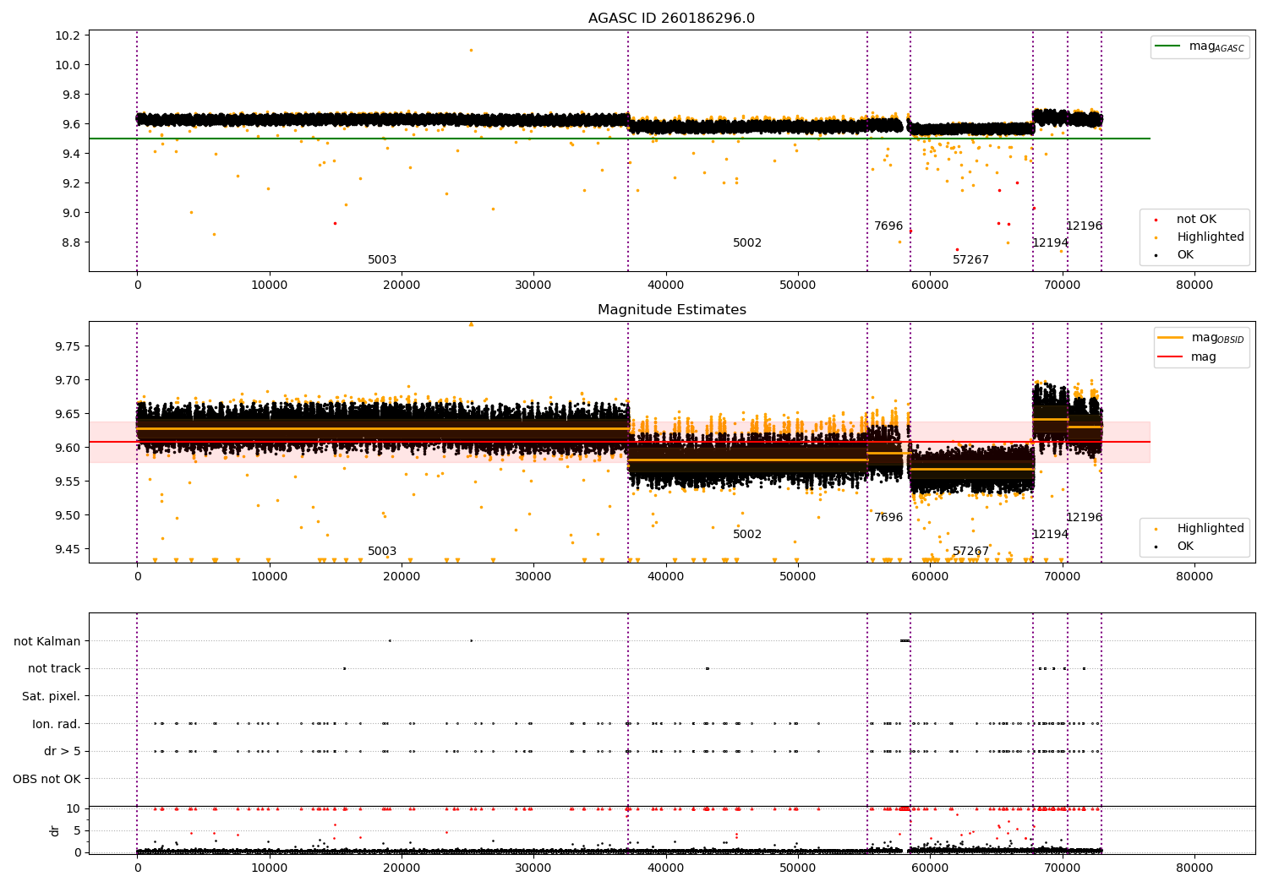Viewport: 1268px width, 887px height.
Task: Click OBSID label 5003 in middle plot
Action: tap(382, 552)
